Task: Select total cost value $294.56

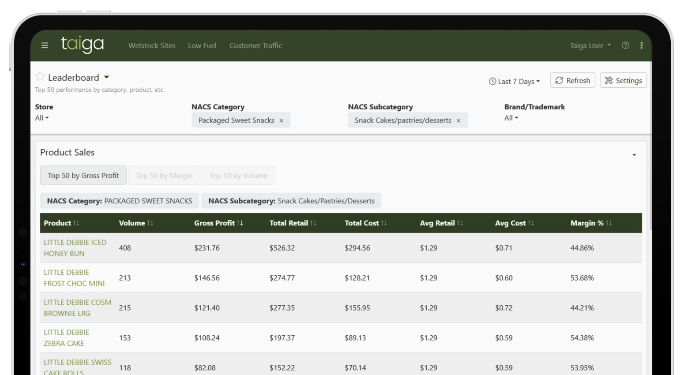Action: pos(357,248)
